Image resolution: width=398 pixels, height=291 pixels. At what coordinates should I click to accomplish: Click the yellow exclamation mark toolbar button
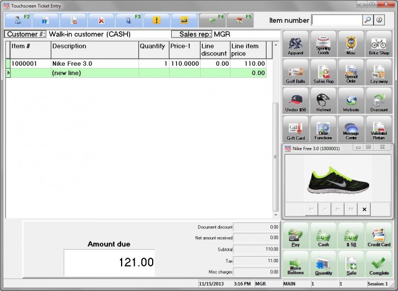156,20
